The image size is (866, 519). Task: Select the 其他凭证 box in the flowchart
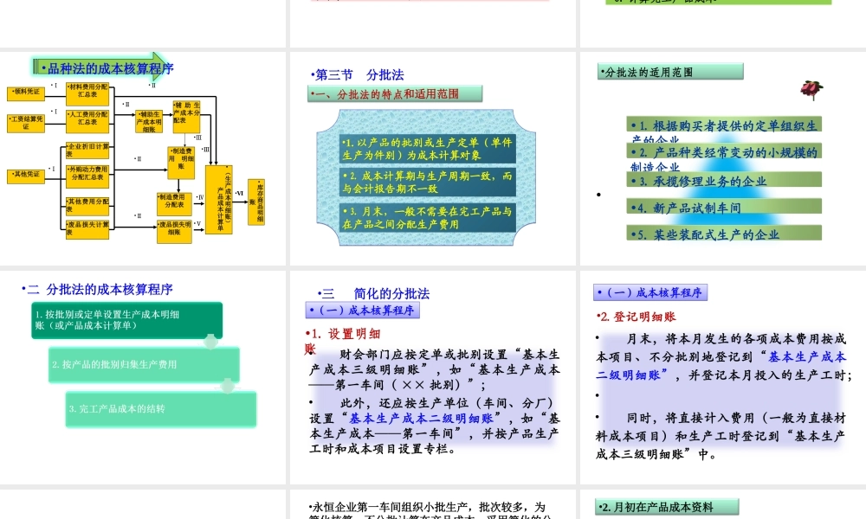click(x=26, y=176)
